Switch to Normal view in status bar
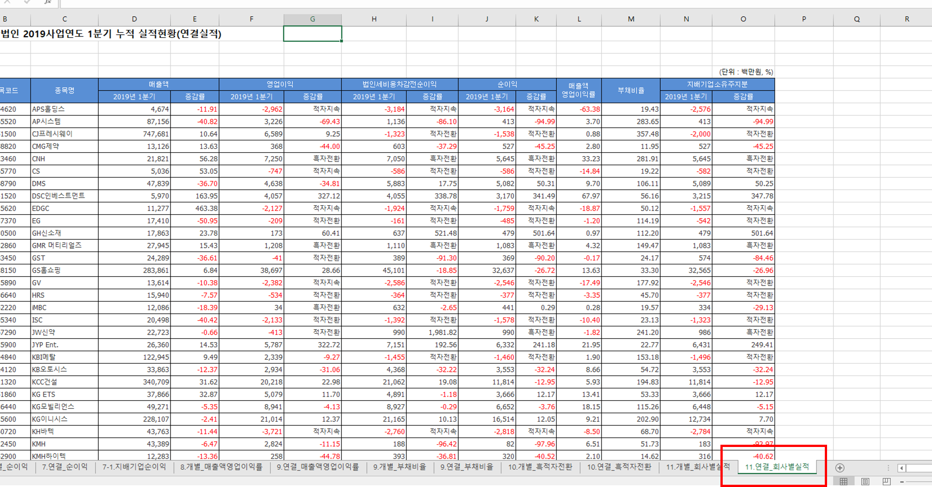 point(843,481)
